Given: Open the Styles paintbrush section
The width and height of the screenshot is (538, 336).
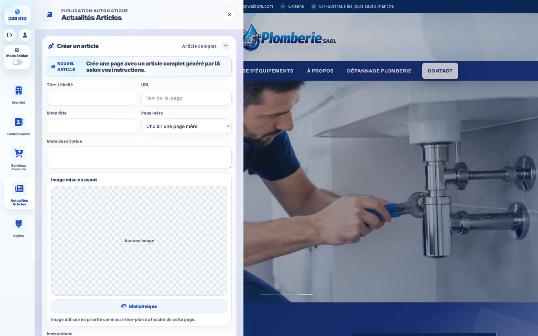Looking at the screenshot, I should pyautogui.click(x=18, y=228).
